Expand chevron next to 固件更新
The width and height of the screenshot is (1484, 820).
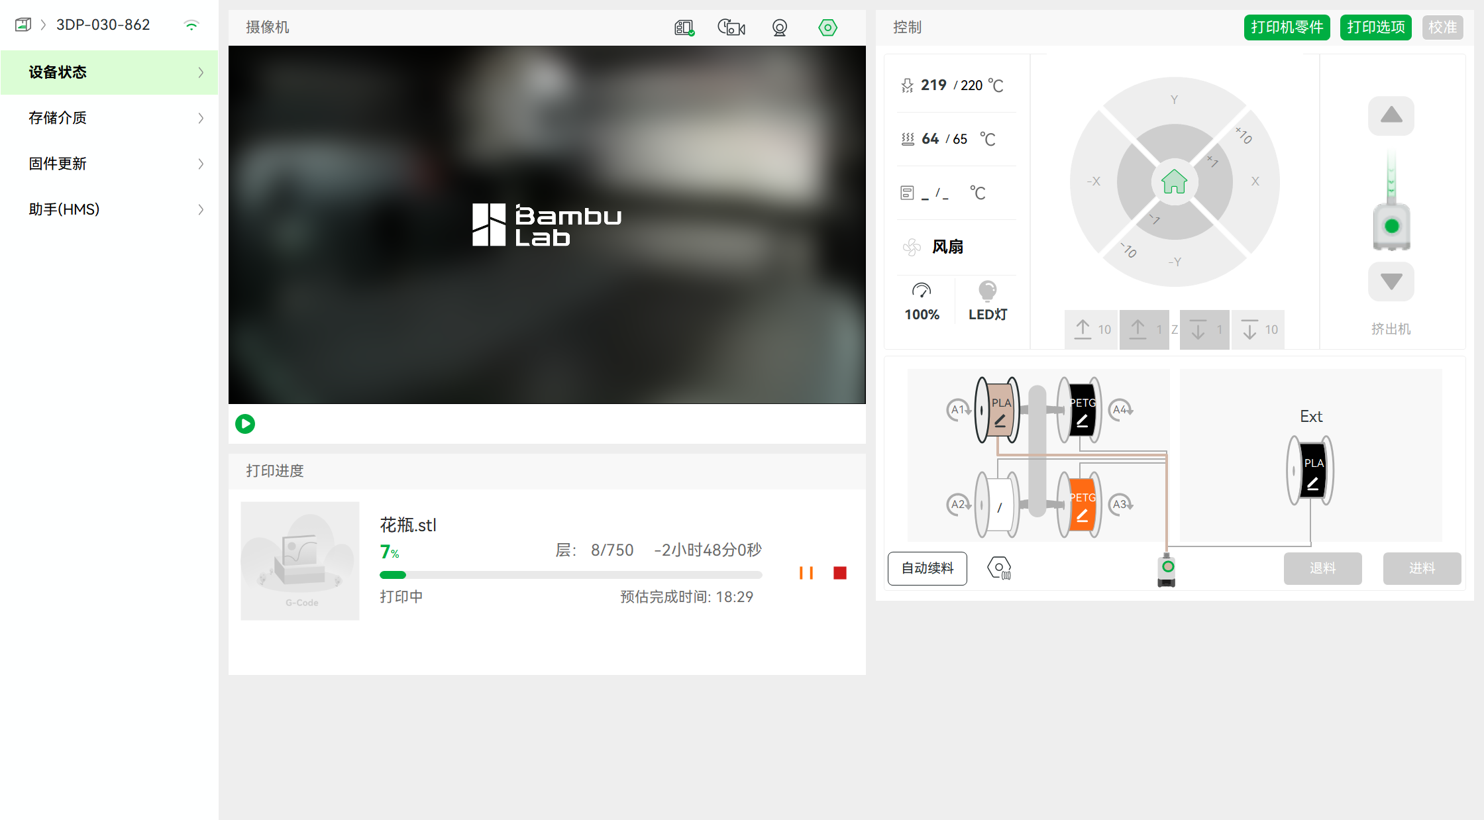(x=201, y=164)
